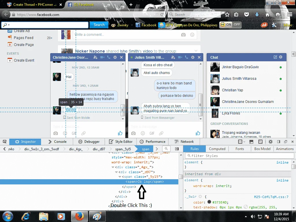
Task: Open the Pages Feed link
Action: pyautogui.click(x=24, y=38)
